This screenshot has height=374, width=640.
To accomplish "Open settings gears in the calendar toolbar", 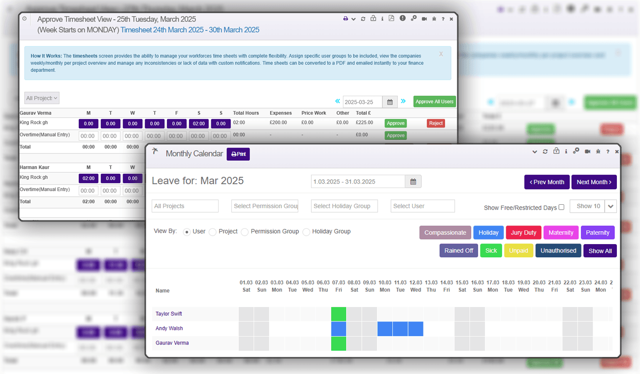I will point(576,152).
